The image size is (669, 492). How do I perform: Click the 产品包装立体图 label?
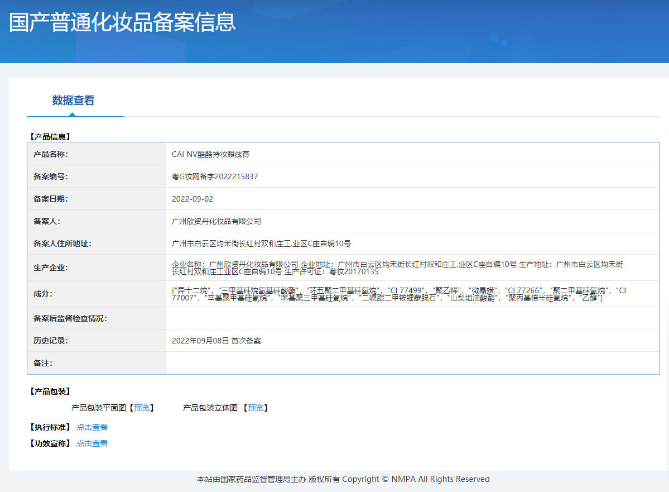(x=210, y=408)
